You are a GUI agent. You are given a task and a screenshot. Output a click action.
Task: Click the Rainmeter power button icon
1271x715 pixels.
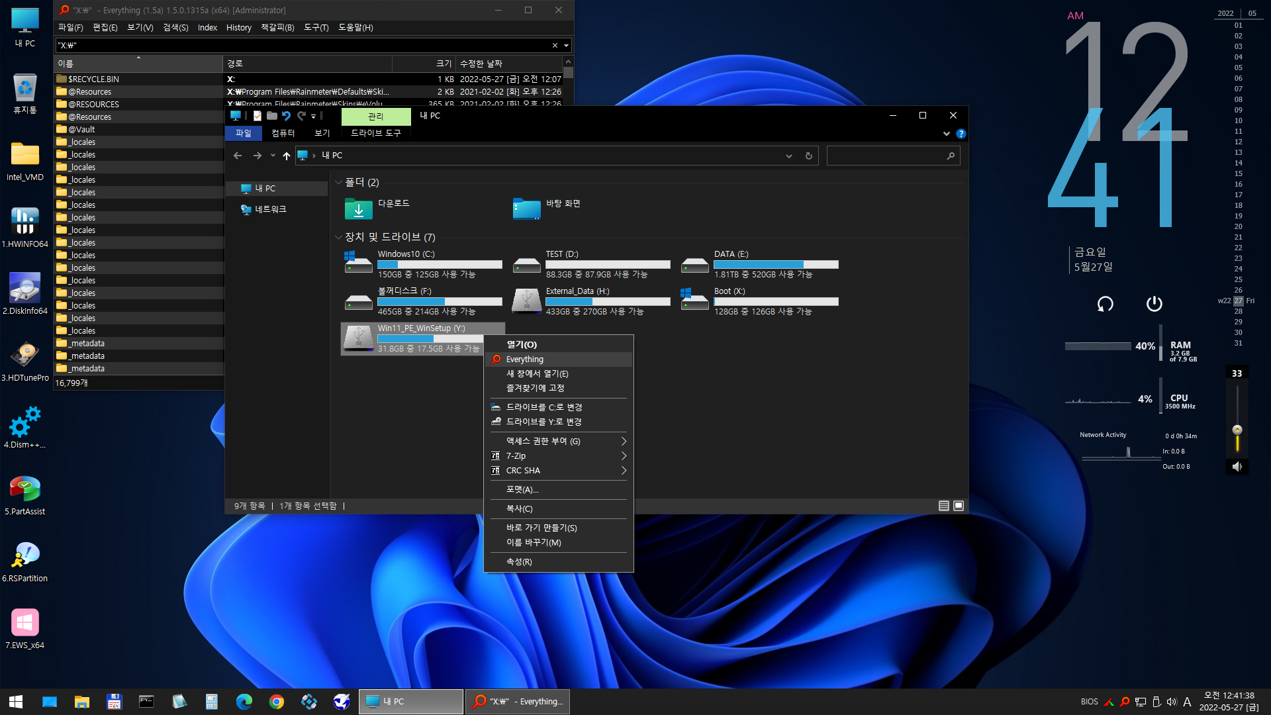1154,304
